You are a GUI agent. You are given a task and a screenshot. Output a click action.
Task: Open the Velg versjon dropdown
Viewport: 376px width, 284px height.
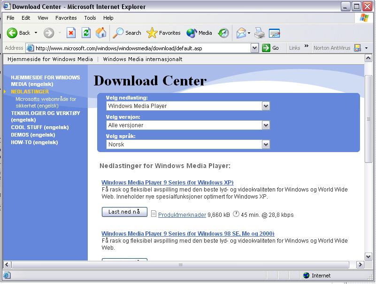(x=188, y=125)
